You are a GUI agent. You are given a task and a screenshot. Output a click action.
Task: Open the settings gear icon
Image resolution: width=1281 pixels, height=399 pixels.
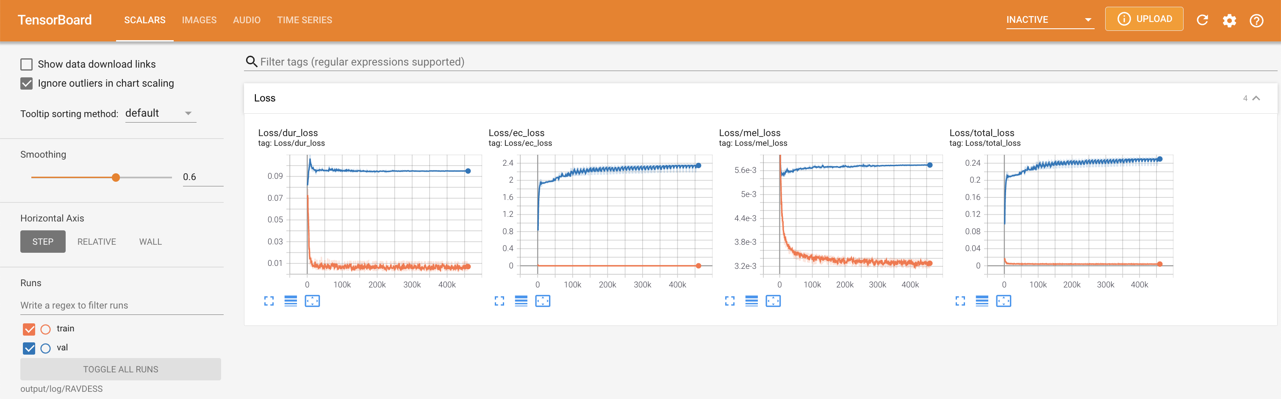[1229, 20]
